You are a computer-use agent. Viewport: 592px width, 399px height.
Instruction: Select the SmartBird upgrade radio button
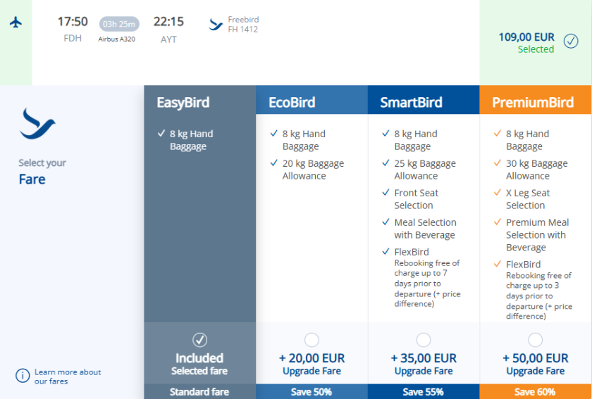click(424, 340)
